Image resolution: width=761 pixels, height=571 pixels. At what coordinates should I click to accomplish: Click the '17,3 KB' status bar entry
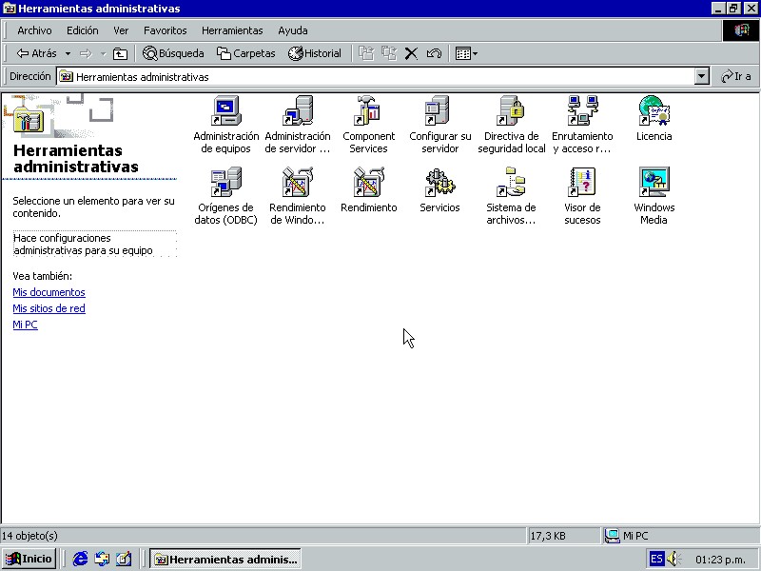548,536
